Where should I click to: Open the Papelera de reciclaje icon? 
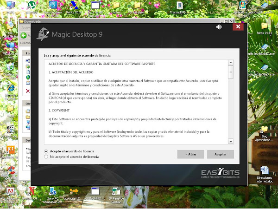click(x=10, y=71)
